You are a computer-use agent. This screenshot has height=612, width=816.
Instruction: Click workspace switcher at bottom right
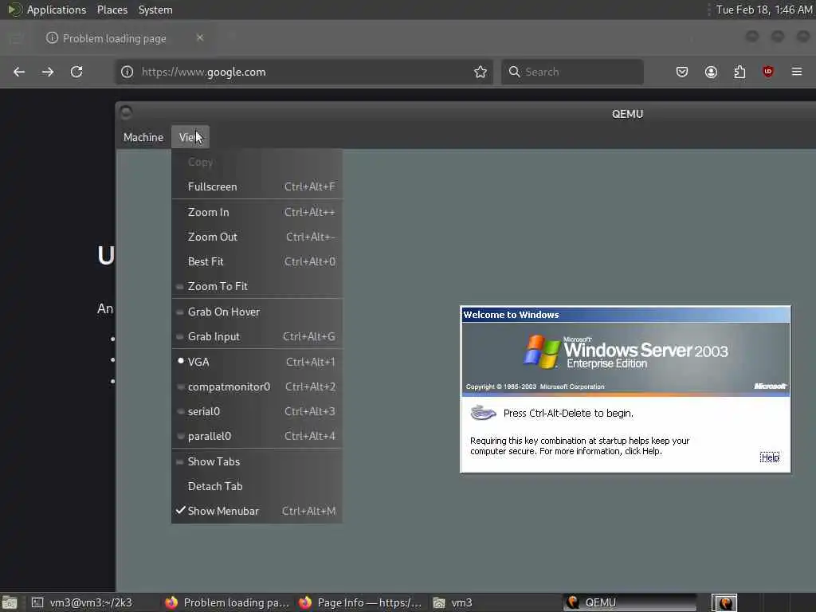[724, 602]
